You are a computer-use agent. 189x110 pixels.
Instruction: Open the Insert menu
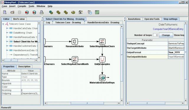tap(12, 6)
